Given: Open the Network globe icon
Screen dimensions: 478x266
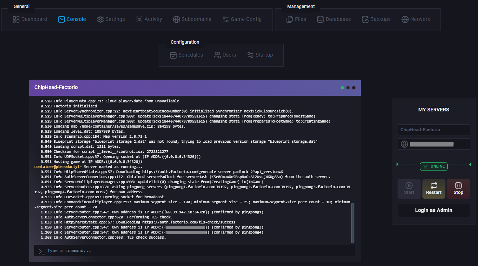Looking at the screenshot, I should coord(405,19).
